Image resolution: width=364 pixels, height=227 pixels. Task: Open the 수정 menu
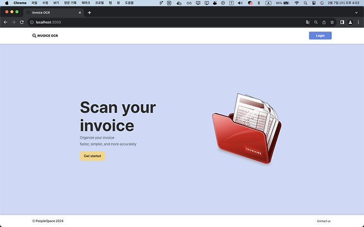click(x=45, y=3)
